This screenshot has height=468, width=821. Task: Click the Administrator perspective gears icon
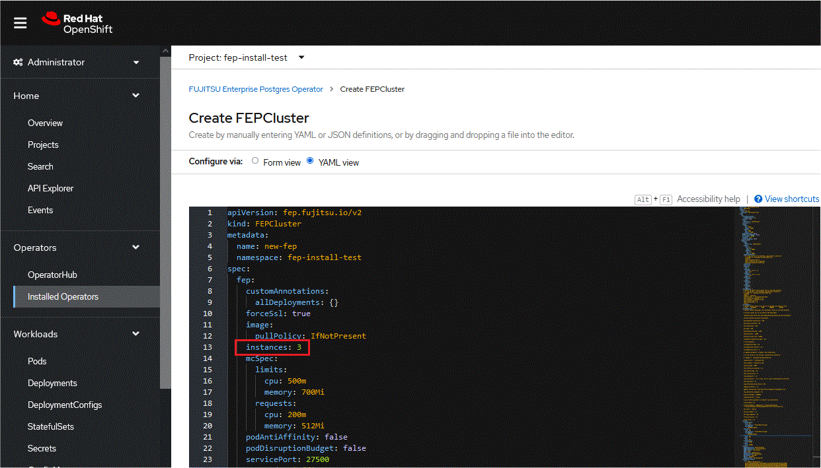19,62
